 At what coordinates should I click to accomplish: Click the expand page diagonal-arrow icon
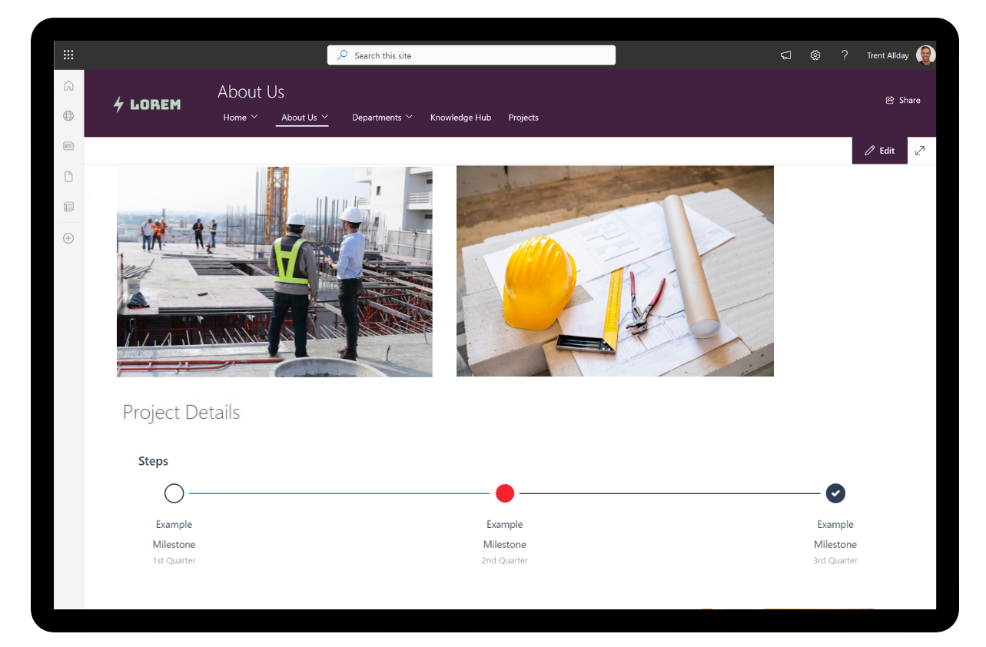click(x=921, y=150)
